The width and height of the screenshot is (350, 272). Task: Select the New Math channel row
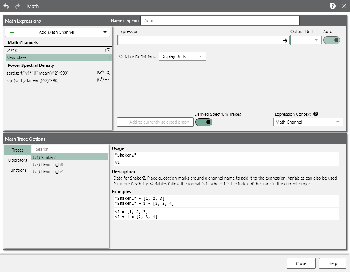[x=58, y=58]
